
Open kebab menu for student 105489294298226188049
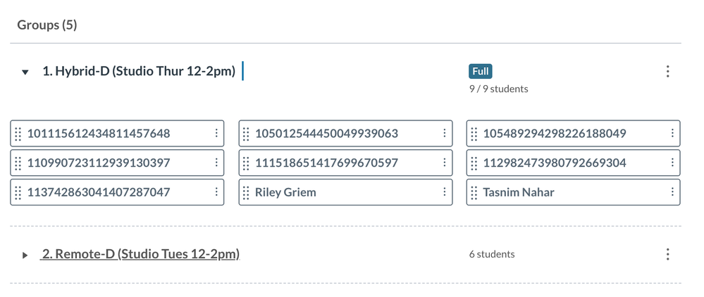click(672, 134)
